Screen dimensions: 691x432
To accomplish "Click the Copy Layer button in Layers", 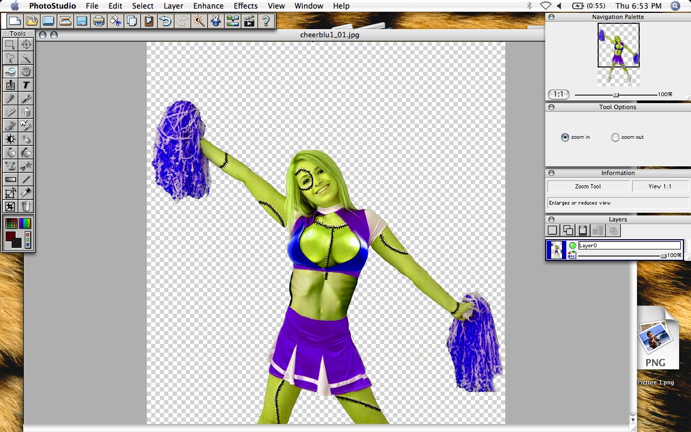I will tap(568, 231).
